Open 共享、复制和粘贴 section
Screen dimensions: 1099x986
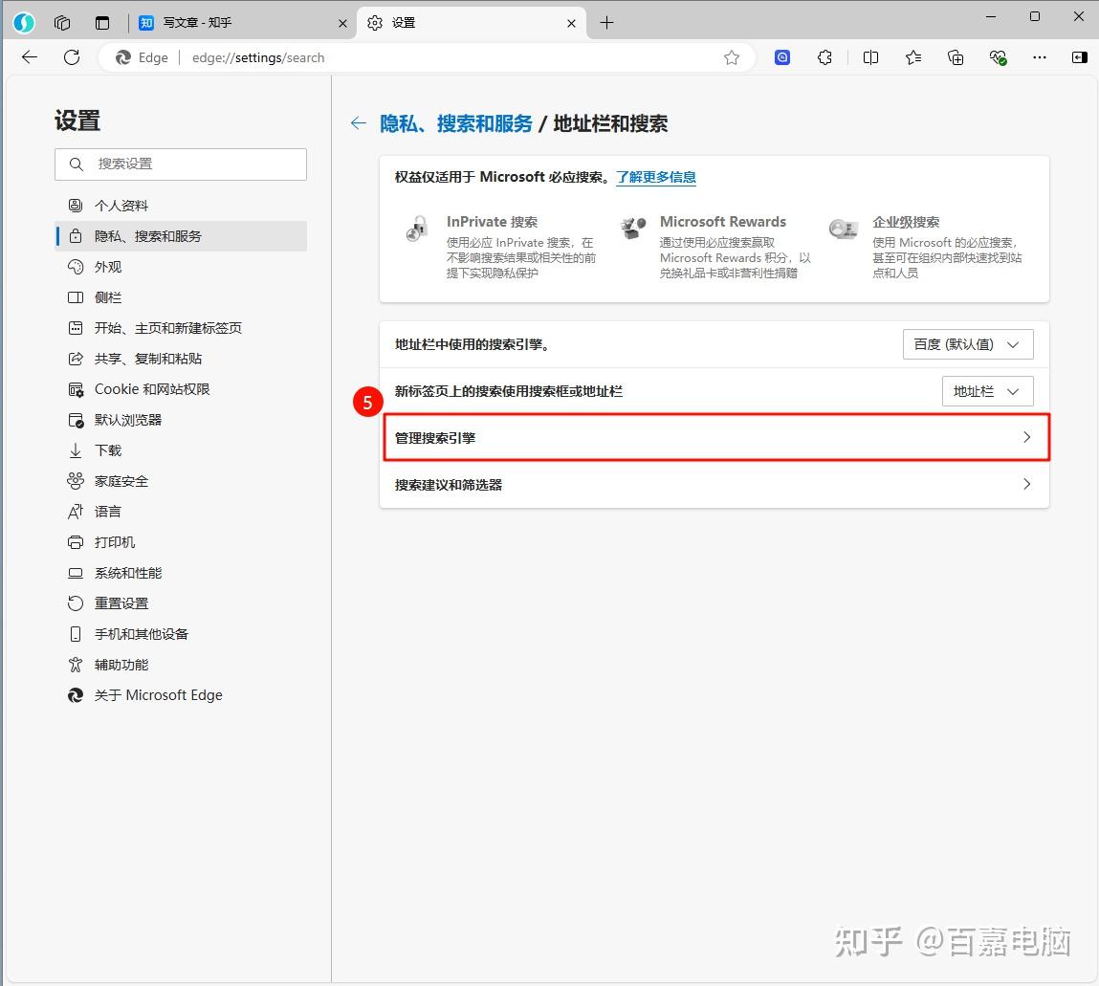tap(181, 359)
